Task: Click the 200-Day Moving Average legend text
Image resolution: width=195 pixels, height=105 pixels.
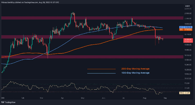Action: tap(135, 69)
